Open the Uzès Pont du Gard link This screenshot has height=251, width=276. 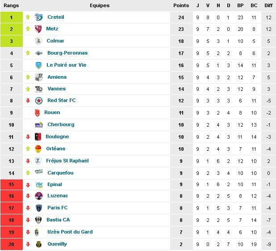[70, 232]
